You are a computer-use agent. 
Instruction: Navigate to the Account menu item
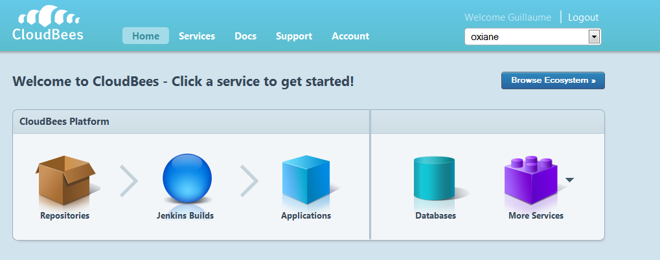[x=350, y=36]
